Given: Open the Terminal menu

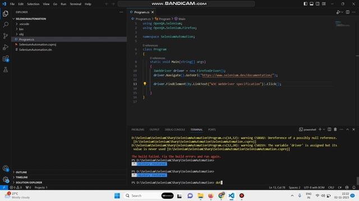Looking at the screenshot, I should point(75,4).
